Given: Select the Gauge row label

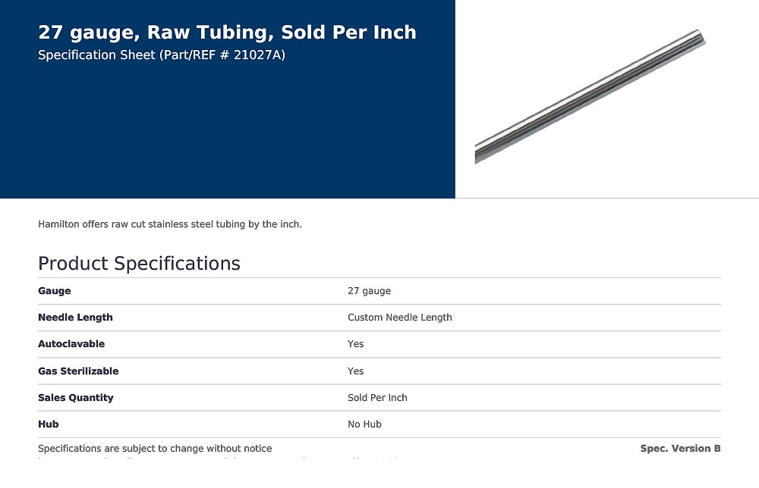Looking at the screenshot, I should (54, 291).
